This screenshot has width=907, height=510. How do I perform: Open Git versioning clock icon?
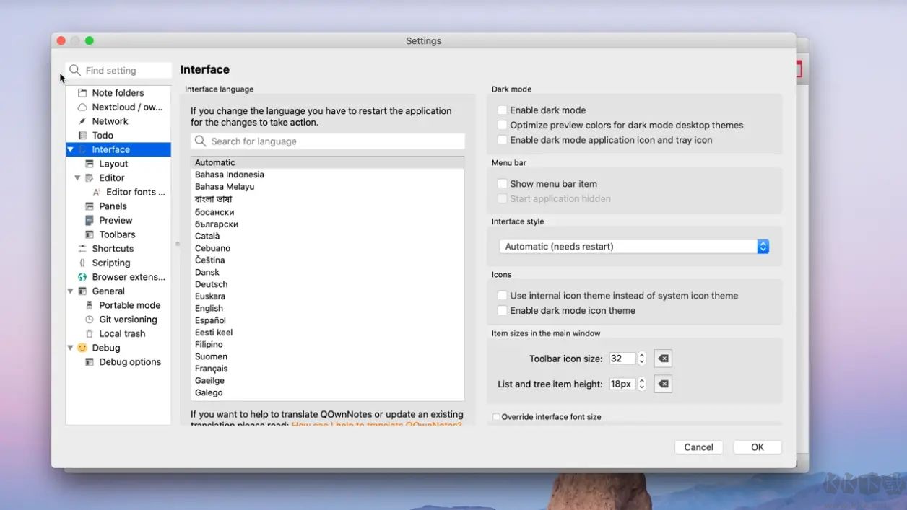(x=90, y=320)
